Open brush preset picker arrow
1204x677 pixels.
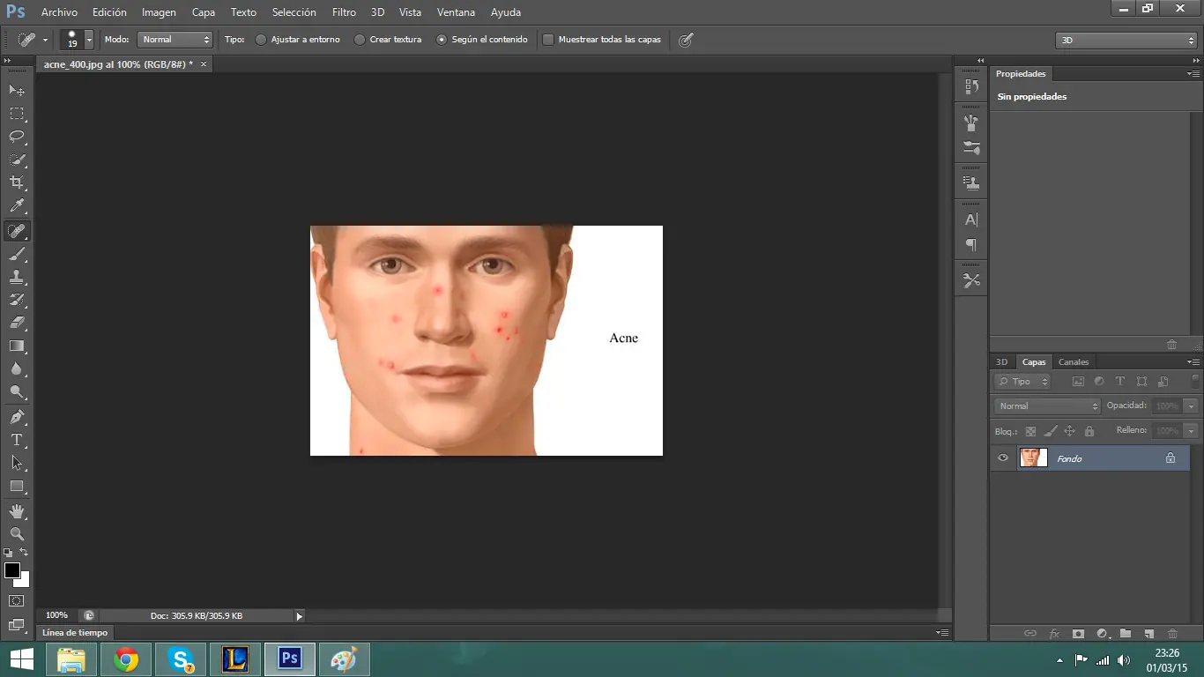pos(89,40)
